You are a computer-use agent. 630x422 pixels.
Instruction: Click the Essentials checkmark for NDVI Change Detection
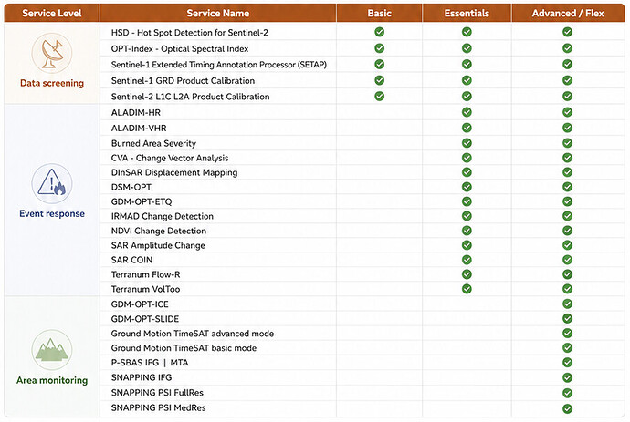click(x=467, y=231)
